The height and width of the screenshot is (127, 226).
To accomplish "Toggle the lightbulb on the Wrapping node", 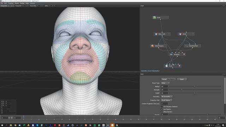I will pos(184,54).
